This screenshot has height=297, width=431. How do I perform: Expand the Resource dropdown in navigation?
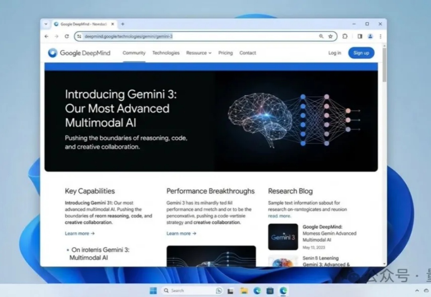tap(198, 53)
